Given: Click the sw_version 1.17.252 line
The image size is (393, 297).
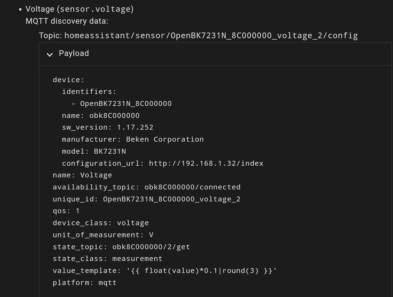Looking at the screenshot, I should pyautogui.click(x=108, y=127).
